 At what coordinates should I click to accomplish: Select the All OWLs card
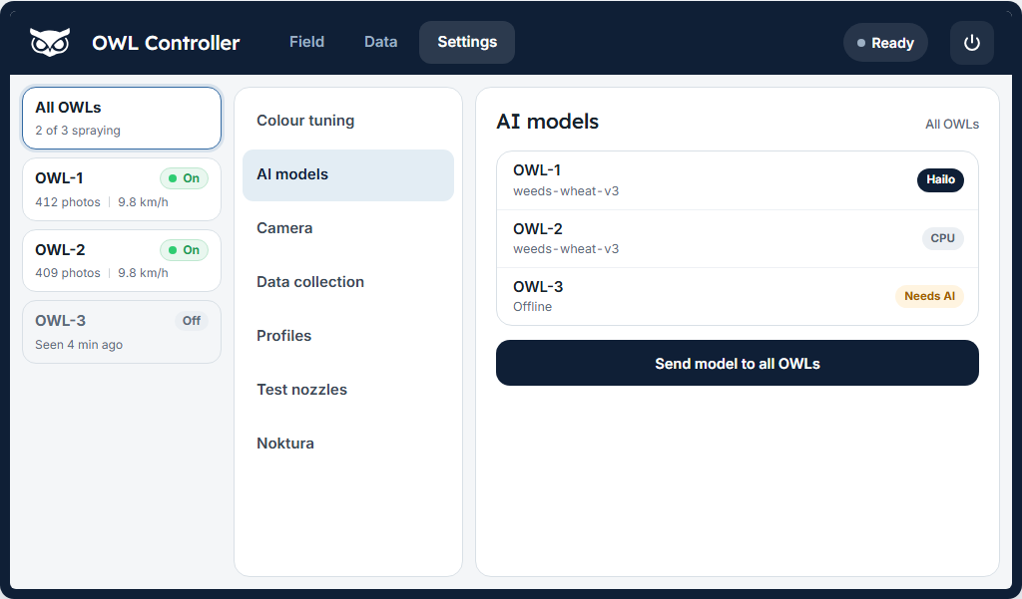point(122,118)
